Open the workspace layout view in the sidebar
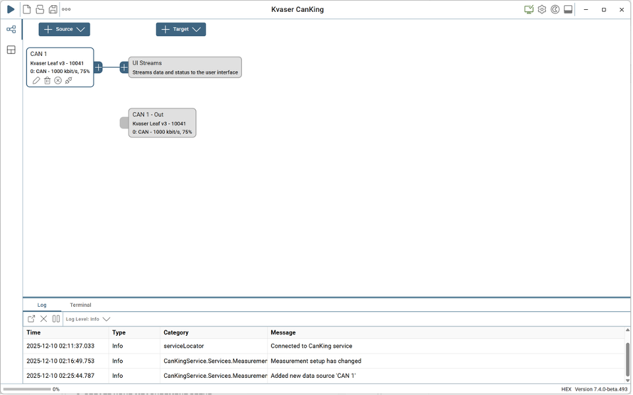The width and height of the screenshot is (633, 395). tap(11, 50)
